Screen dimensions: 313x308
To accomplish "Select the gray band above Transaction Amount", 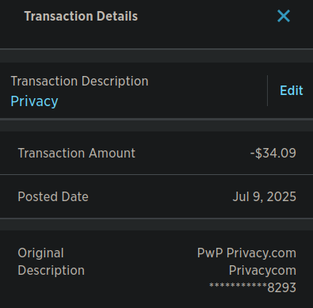I will (156, 125).
